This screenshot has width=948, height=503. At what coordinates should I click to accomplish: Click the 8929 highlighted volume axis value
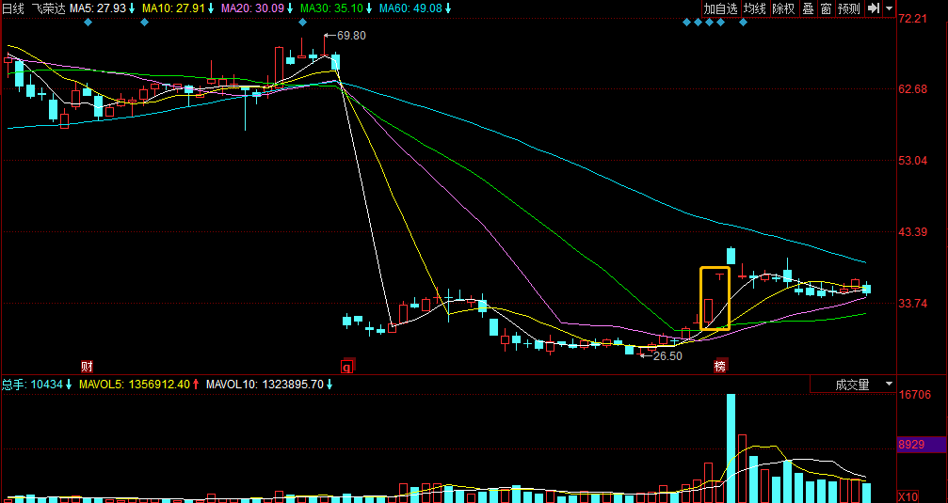click(x=911, y=445)
